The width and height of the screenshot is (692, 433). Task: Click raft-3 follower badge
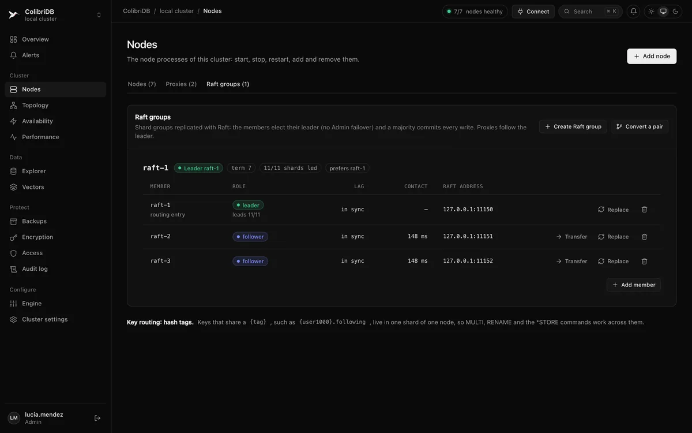(250, 262)
